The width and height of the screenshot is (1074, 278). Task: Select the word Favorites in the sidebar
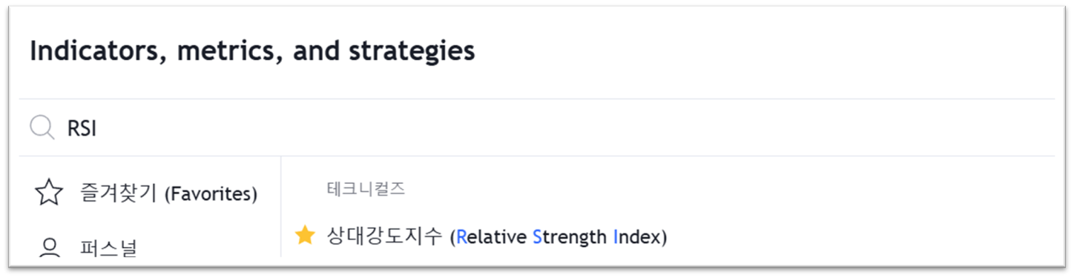(211, 194)
